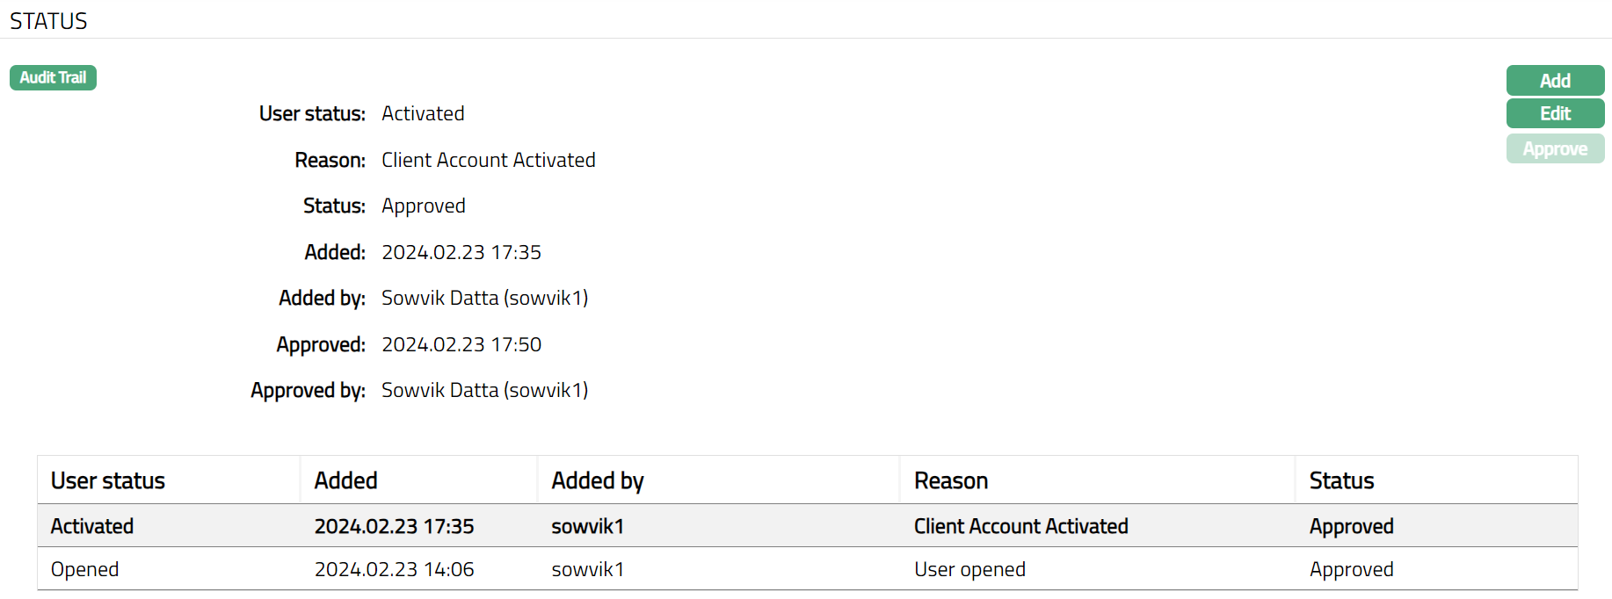Viewport: 1612px width, 599px height.
Task: Click the green Add button
Action: (1554, 81)
